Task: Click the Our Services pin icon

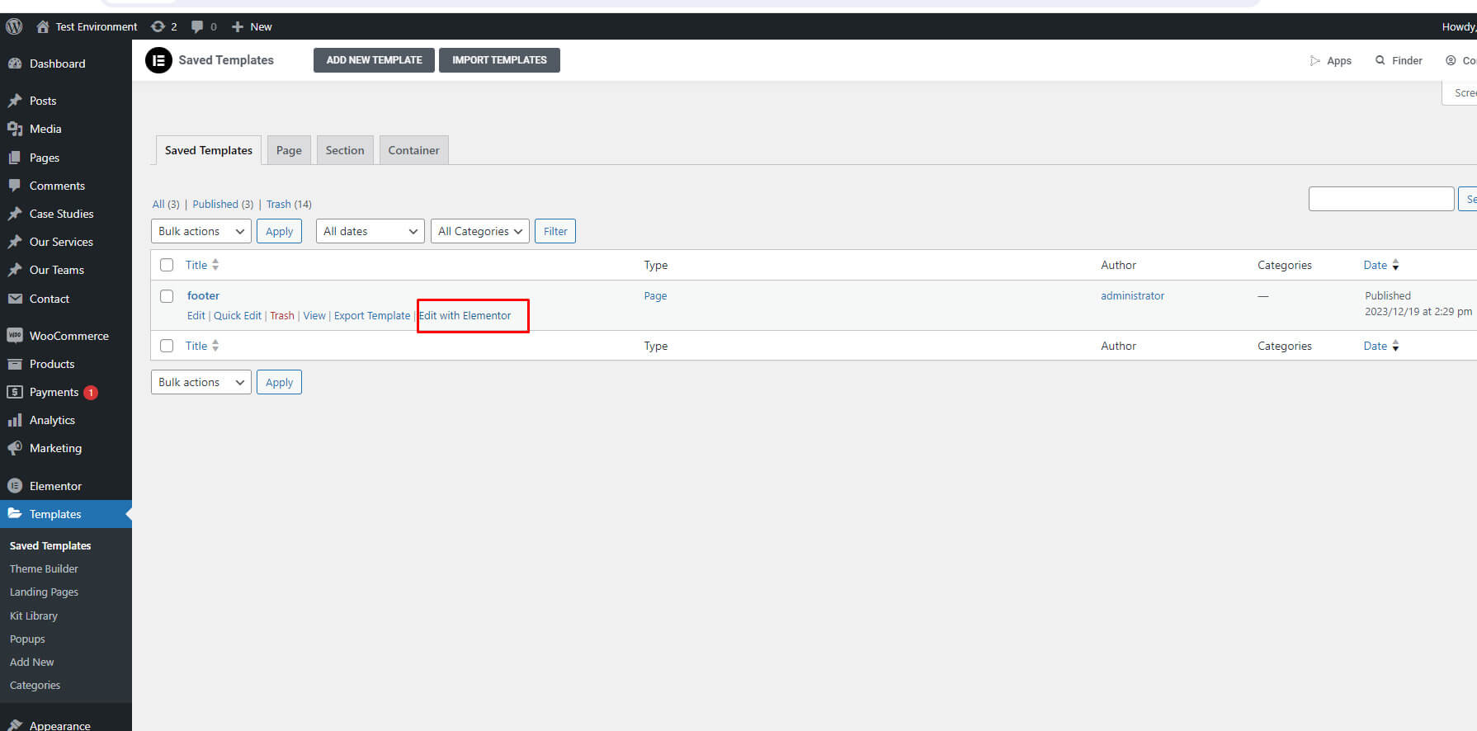Action: click(15, 242)
